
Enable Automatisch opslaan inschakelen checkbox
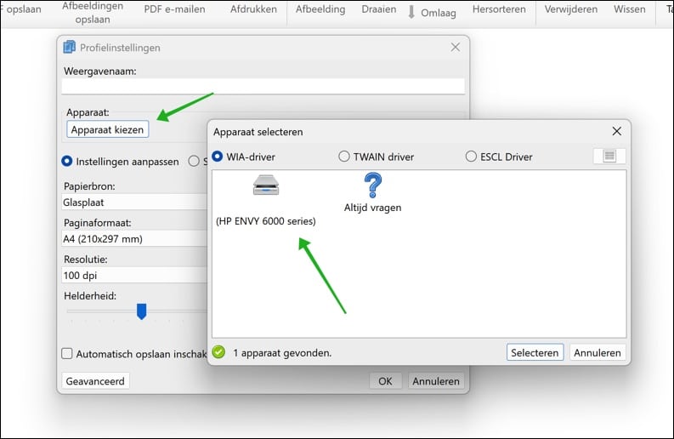pos(66,353)
